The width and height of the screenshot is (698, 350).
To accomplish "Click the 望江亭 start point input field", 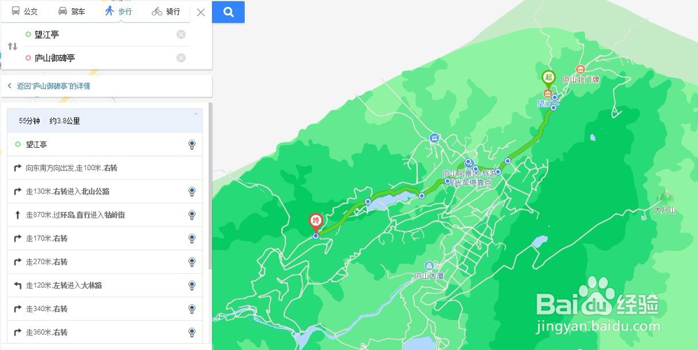I will (x=100, y=34).
